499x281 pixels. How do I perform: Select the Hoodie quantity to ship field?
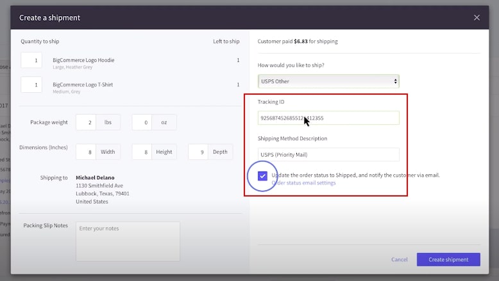coord(31,60)
